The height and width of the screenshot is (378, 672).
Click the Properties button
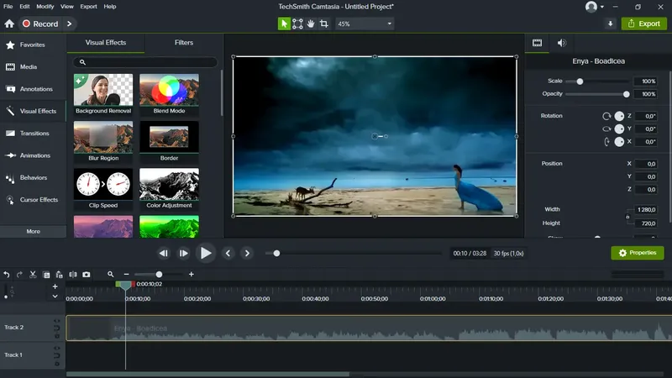(x=637, y=252)
